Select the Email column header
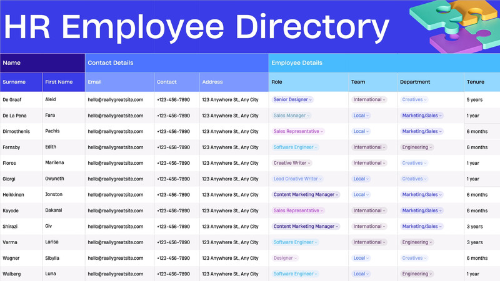This screenshot has height=281, width=500. point(119,82)
